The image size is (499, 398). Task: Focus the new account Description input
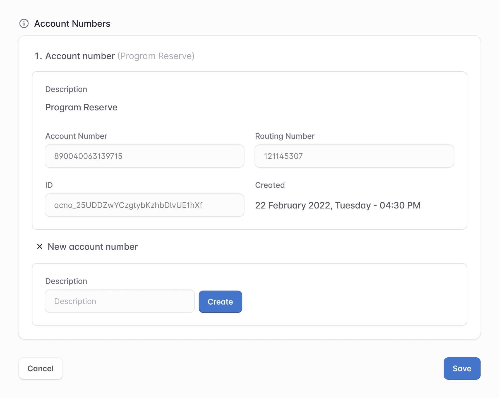tap(119, 301)
